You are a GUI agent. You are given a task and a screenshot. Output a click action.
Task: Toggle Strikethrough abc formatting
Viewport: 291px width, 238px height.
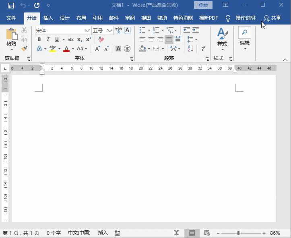pyautogui.click(x=71, y=39)
